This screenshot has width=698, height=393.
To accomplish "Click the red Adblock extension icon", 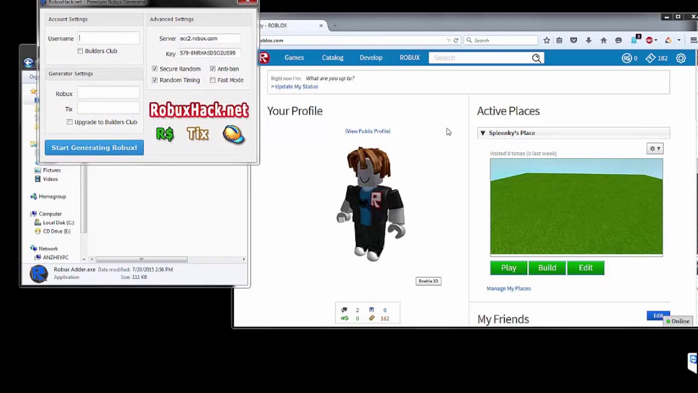I will pos(649,40).
